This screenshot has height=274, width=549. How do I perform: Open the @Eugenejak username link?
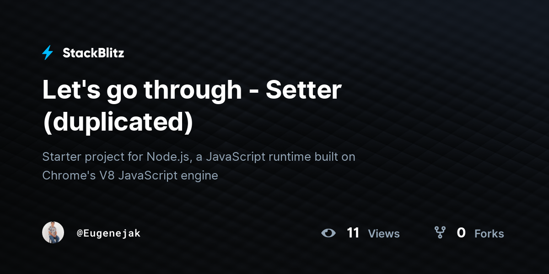tap(108, 233)
